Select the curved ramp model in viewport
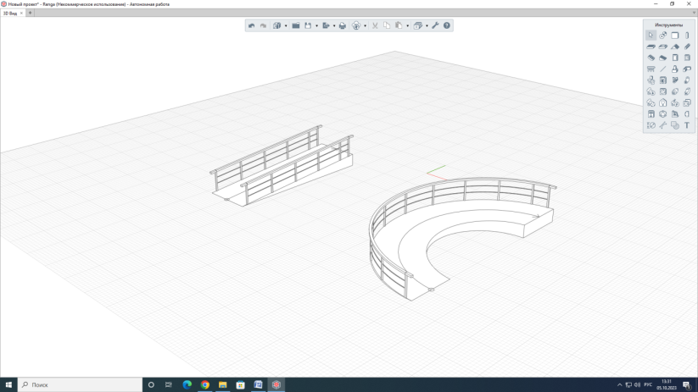 click(463, 238)
